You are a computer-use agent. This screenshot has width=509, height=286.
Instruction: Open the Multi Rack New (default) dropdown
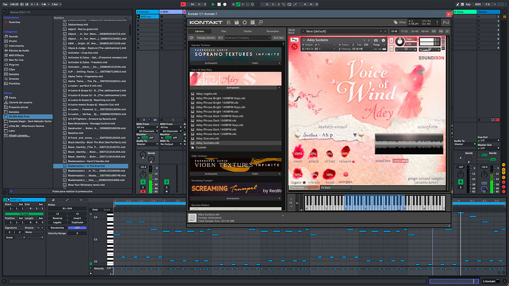344,31
